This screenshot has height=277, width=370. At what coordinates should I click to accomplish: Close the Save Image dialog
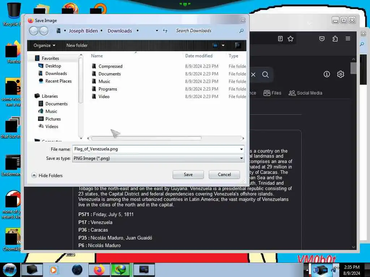[x=243, y=21]
